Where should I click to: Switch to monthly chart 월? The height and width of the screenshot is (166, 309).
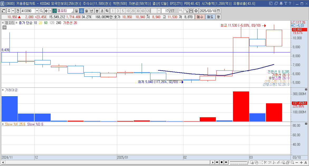click(87, 11)
